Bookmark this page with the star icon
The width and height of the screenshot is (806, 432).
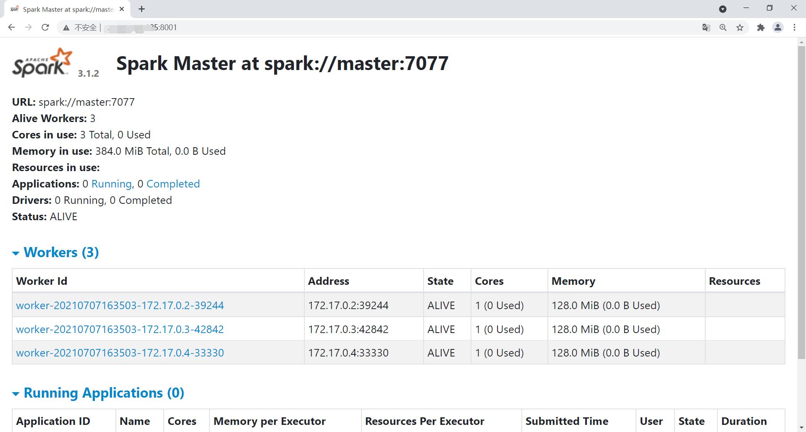point(740,28)
